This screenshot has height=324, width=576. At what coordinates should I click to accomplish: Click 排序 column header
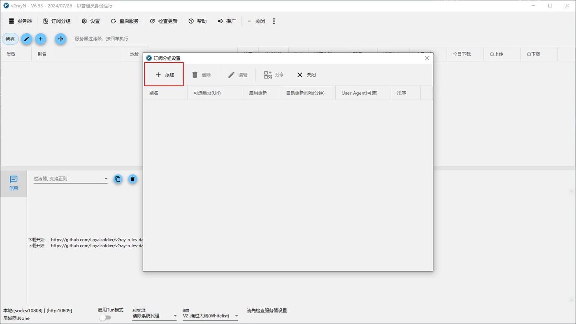point(406,93)
